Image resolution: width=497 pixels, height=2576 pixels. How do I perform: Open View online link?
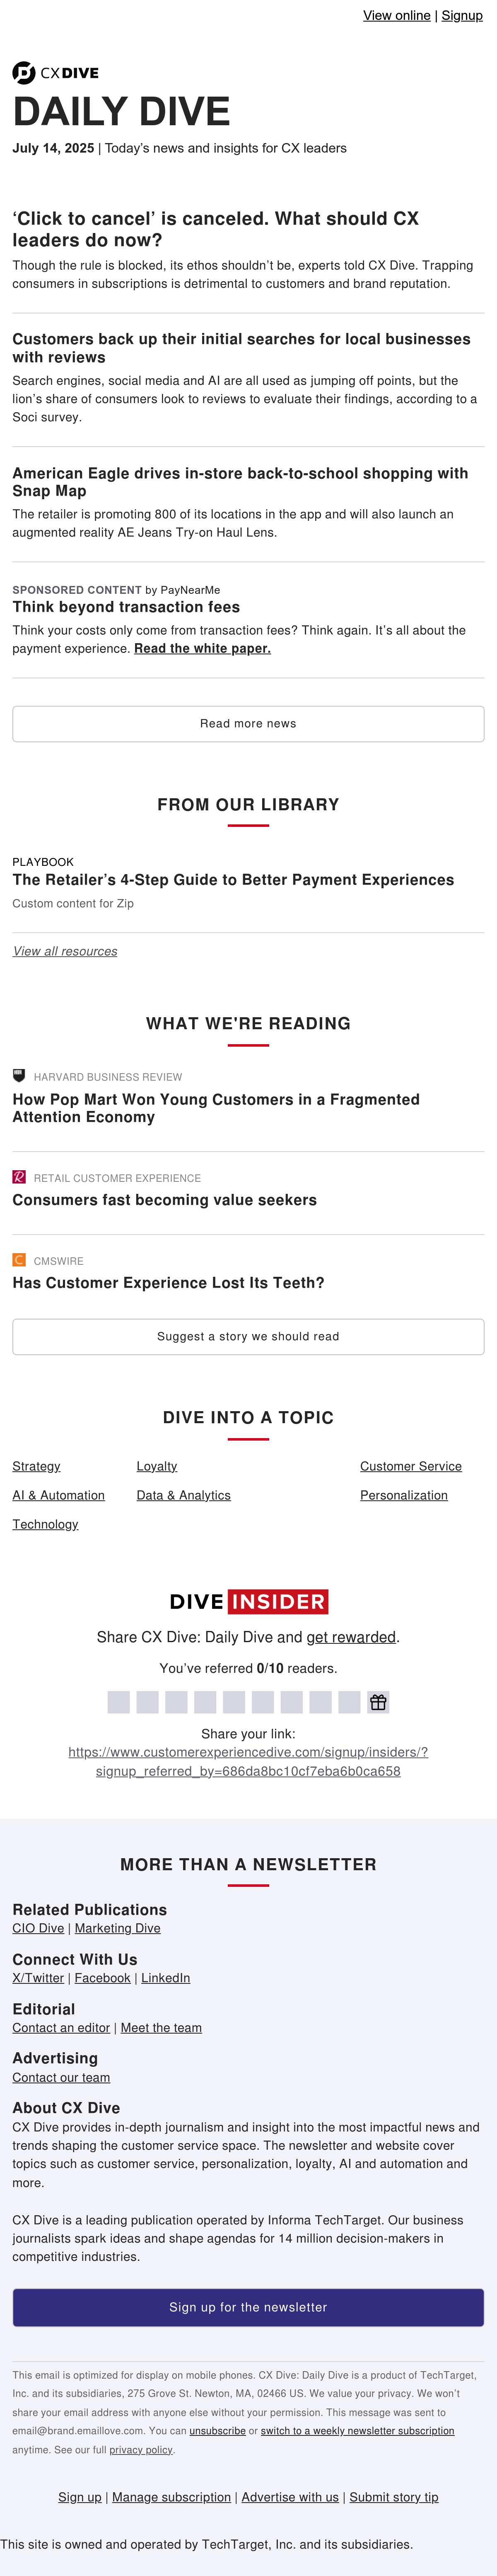(396, 15)
